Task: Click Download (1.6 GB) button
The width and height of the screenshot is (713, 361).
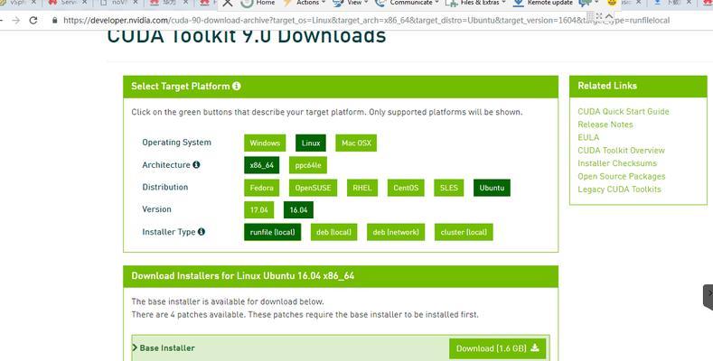Action: [497, 348]
